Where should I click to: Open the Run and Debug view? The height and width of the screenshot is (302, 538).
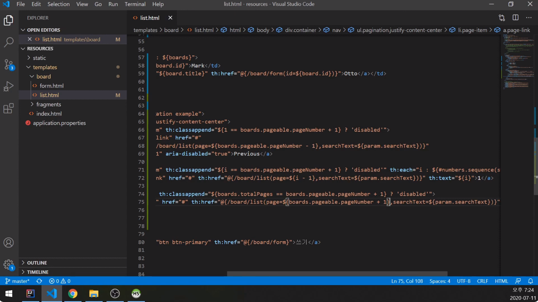(8, 87)
